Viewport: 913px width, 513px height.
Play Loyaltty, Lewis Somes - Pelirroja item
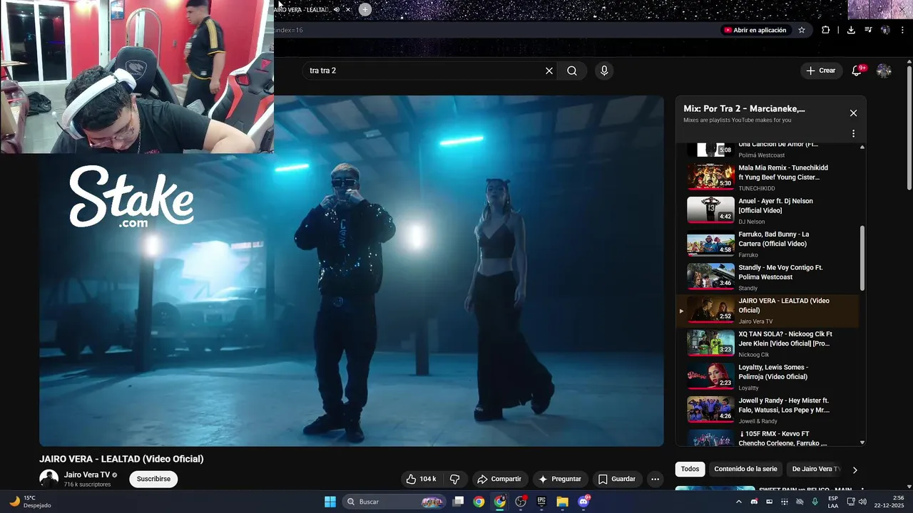tap(767, 377)
